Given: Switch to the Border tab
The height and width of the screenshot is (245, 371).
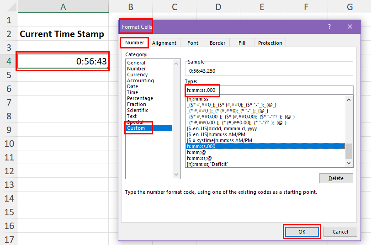Looking at the screenshot, I should click(x=217, y=43).
